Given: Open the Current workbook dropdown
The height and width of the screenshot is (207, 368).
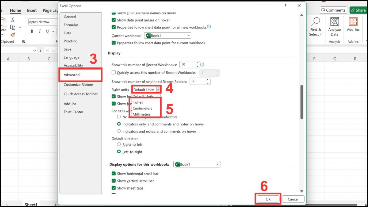Looking at the screenshot, I should pos(188,35).
